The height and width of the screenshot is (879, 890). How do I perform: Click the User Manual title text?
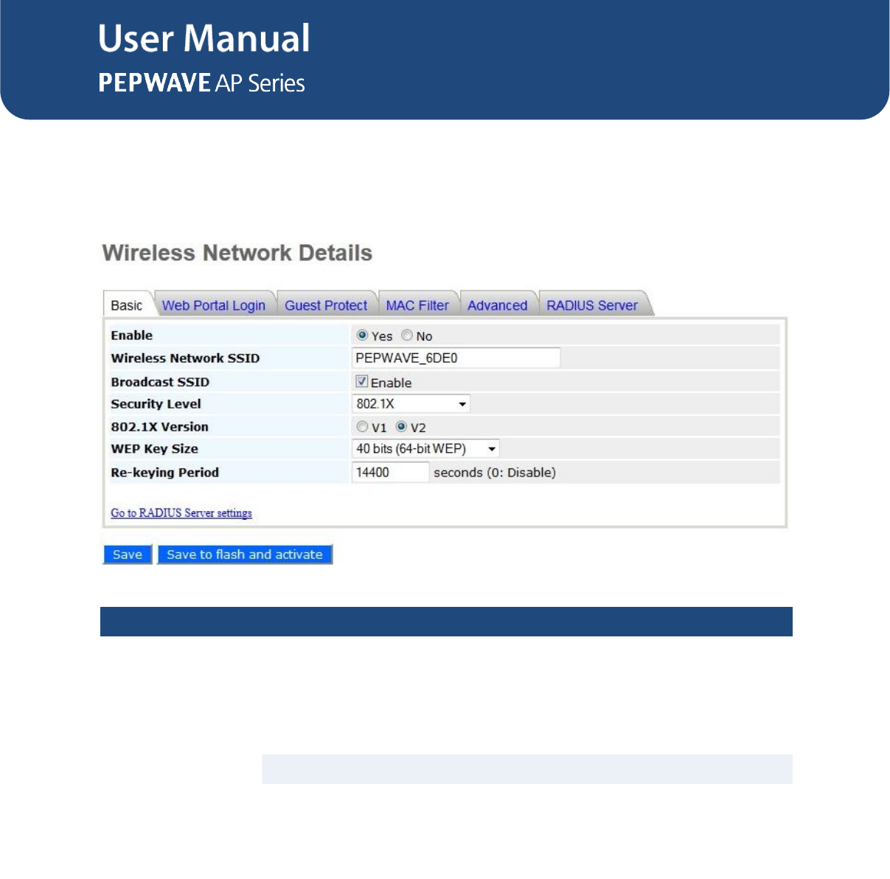[204, 38]
